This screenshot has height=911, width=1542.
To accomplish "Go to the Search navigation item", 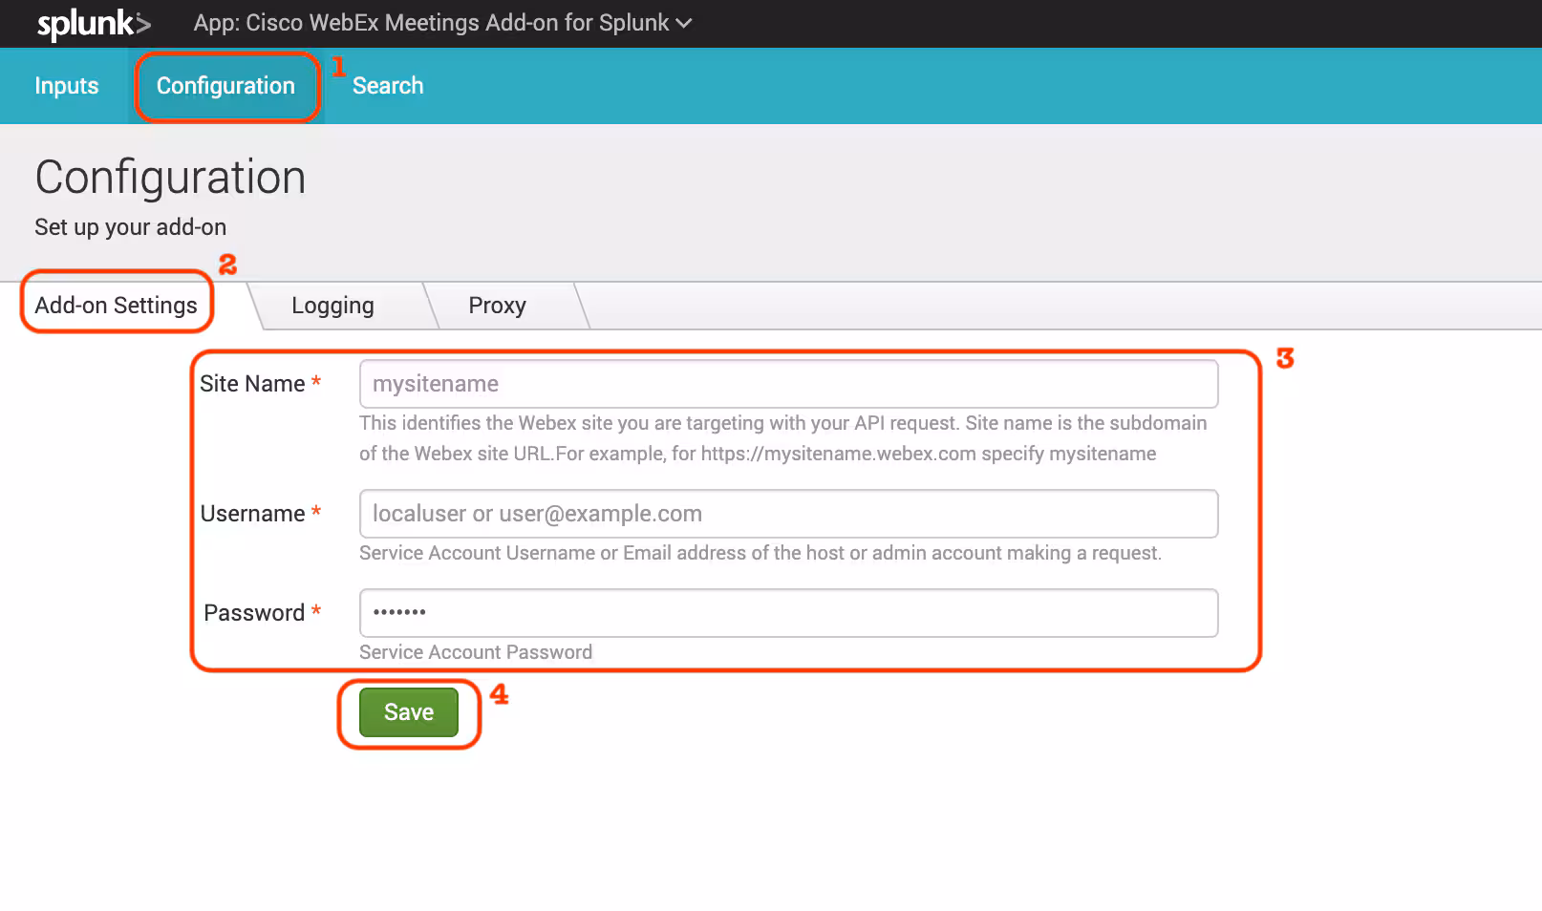I will click(387, 86).
